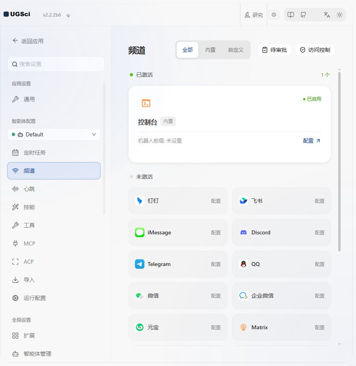Click the 未激活 section header
The width and height of the screenshot is (356, 366).
(144, 177)
